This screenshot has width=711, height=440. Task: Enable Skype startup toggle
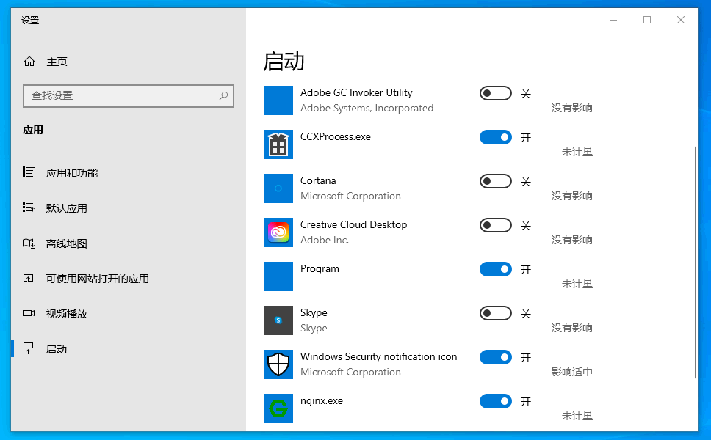(x=496, y=313)
